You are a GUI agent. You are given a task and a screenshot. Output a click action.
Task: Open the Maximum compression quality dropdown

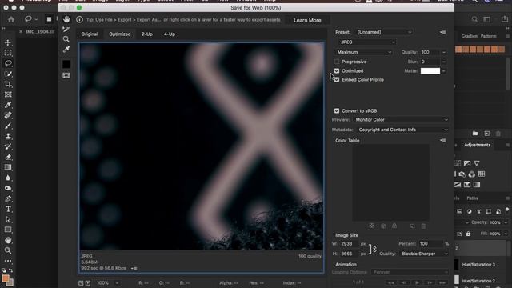pyautogui.click(x=363, y=52)
